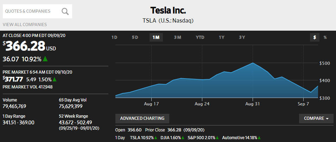Open the View All Companies link
Screen dimensions: 336x142
point(25,24)
